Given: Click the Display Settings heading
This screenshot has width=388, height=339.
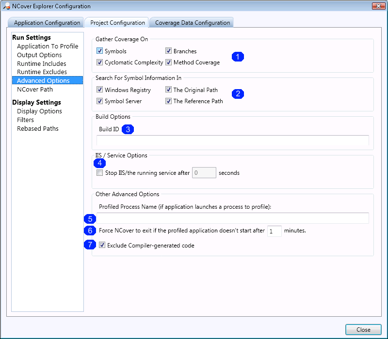Looking at the screenshot, I should point(36,102).
